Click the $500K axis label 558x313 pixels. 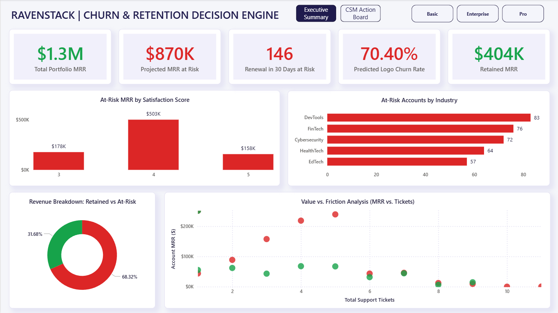tap(22, 119)
